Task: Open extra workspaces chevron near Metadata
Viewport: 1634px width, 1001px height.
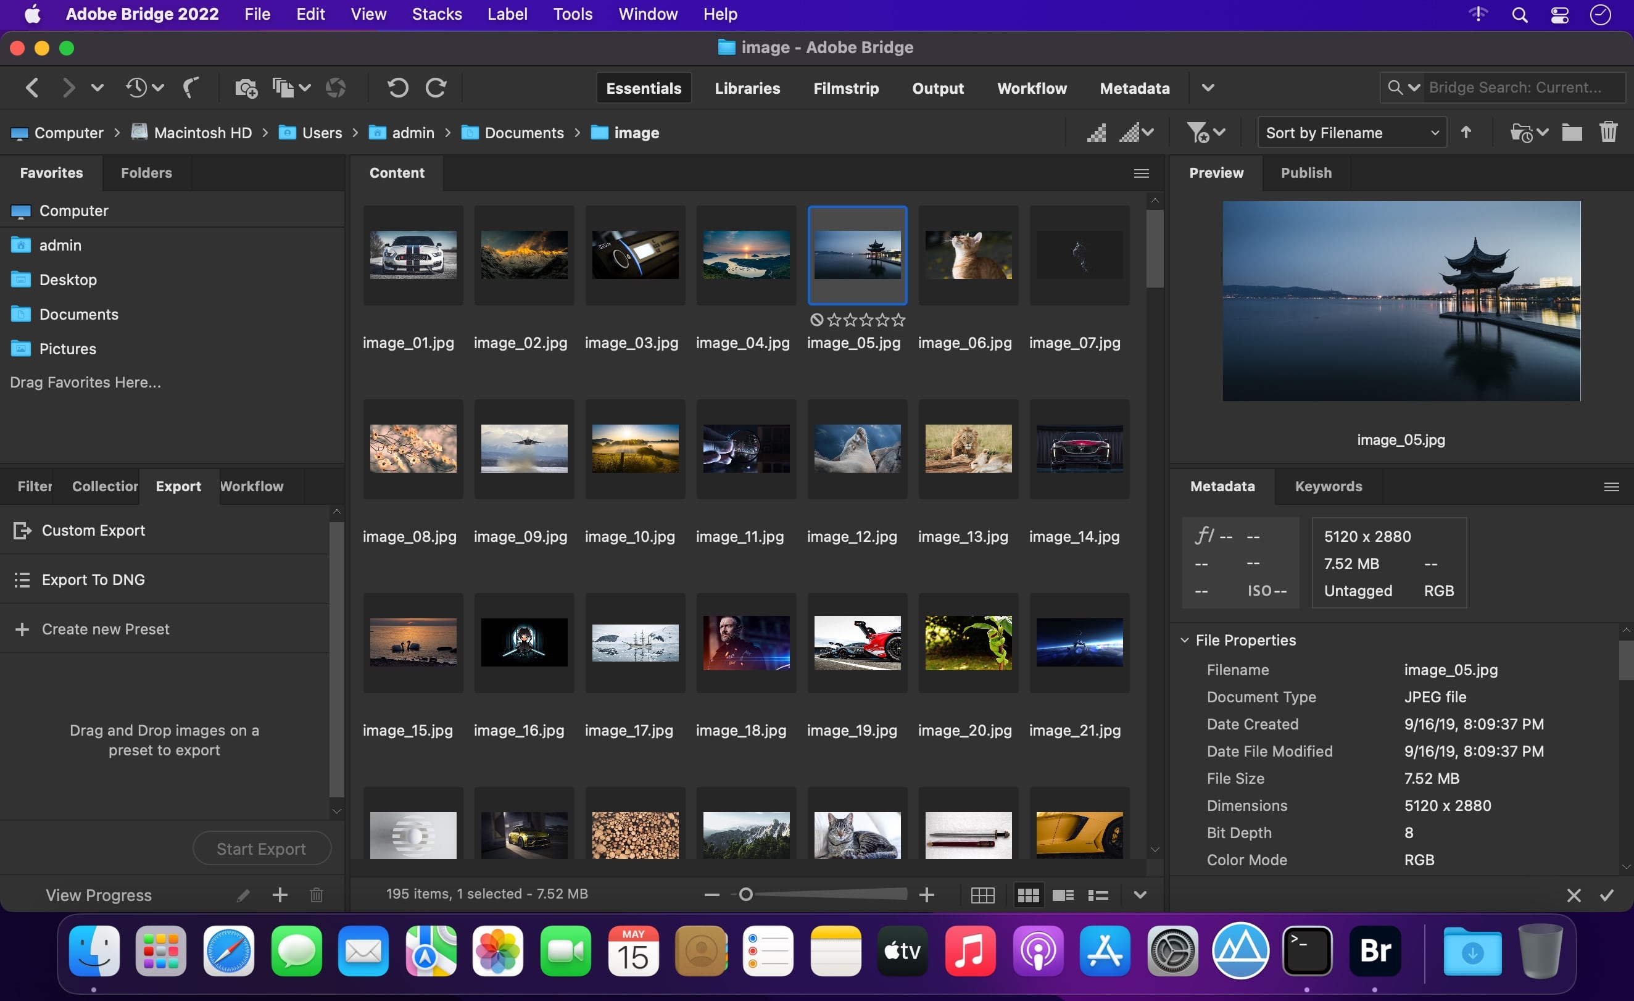Action: (x=1208, y=88)
